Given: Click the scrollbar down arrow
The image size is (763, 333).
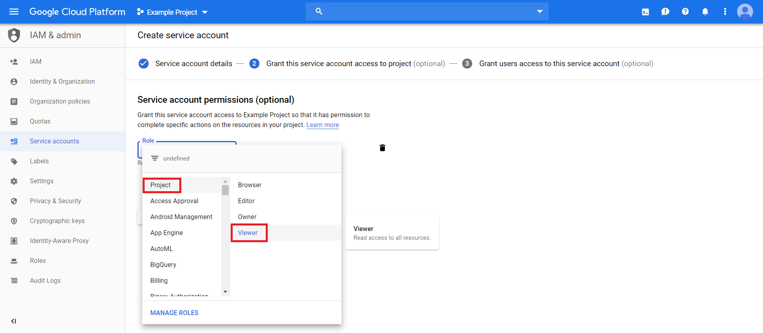Looking at the screenshot, I should pyautogui.click(x=225, y=292).
